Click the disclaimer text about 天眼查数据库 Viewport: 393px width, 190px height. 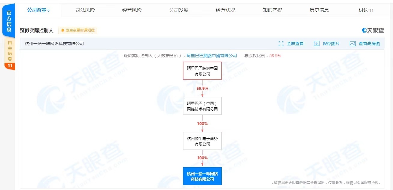[326, 183]
